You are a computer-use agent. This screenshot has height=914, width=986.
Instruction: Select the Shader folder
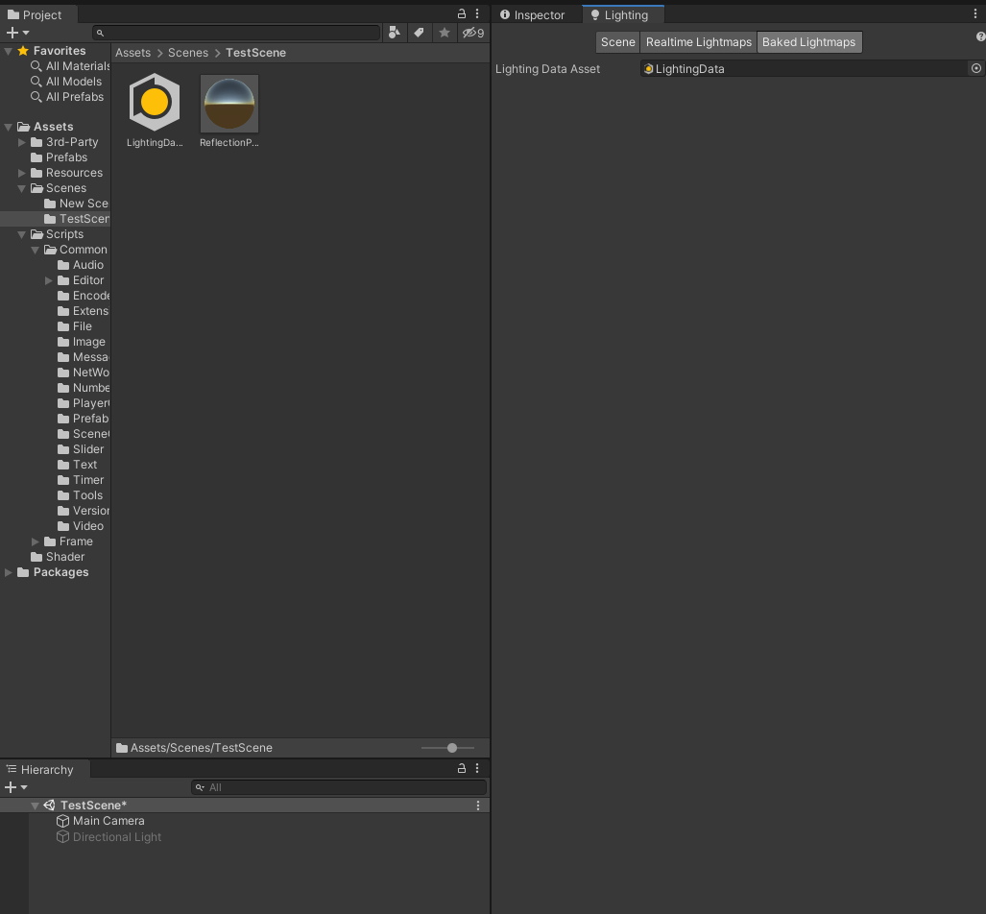(58, 557)
